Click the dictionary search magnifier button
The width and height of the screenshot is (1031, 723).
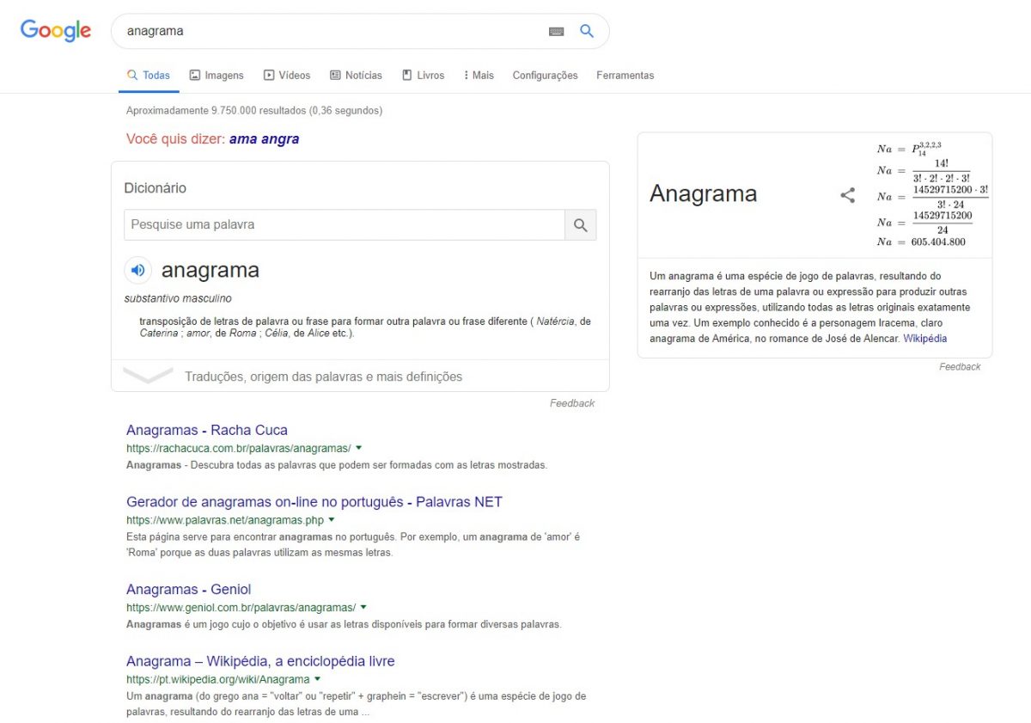click(581, 225)
